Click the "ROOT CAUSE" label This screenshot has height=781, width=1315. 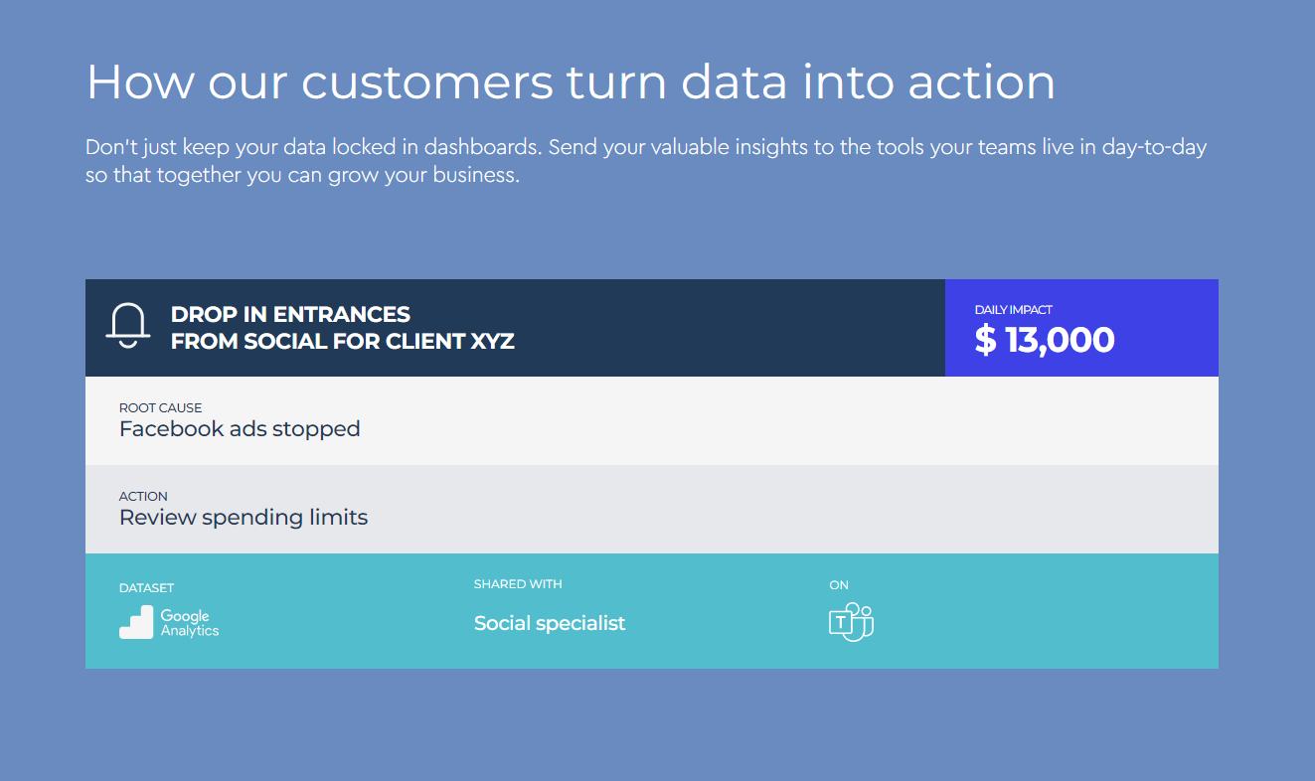tap(160, 407)
